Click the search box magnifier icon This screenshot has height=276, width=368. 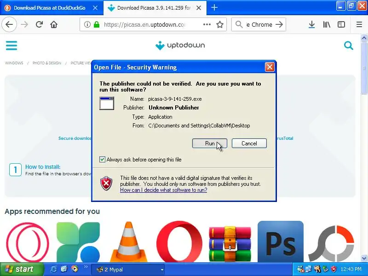pos(239,24)
